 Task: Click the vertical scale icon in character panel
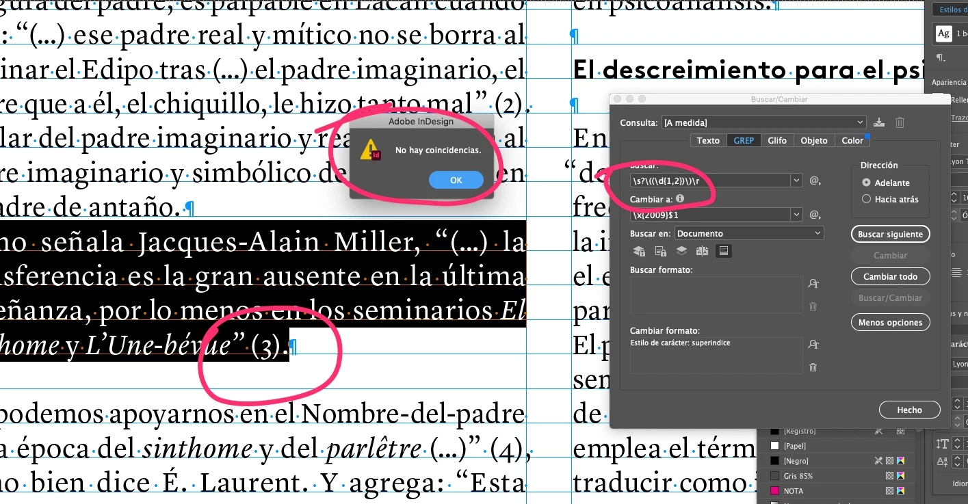(943, 444)
